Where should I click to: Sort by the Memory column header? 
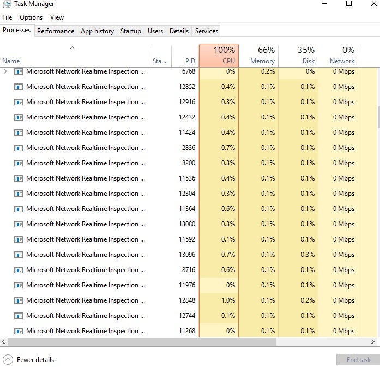258,56
